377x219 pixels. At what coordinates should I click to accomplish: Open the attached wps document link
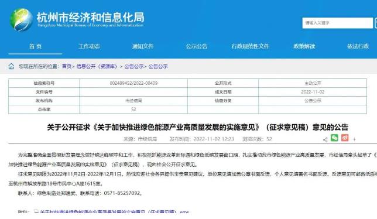115,212
